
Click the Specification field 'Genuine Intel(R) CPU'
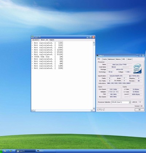click(124, 76)
